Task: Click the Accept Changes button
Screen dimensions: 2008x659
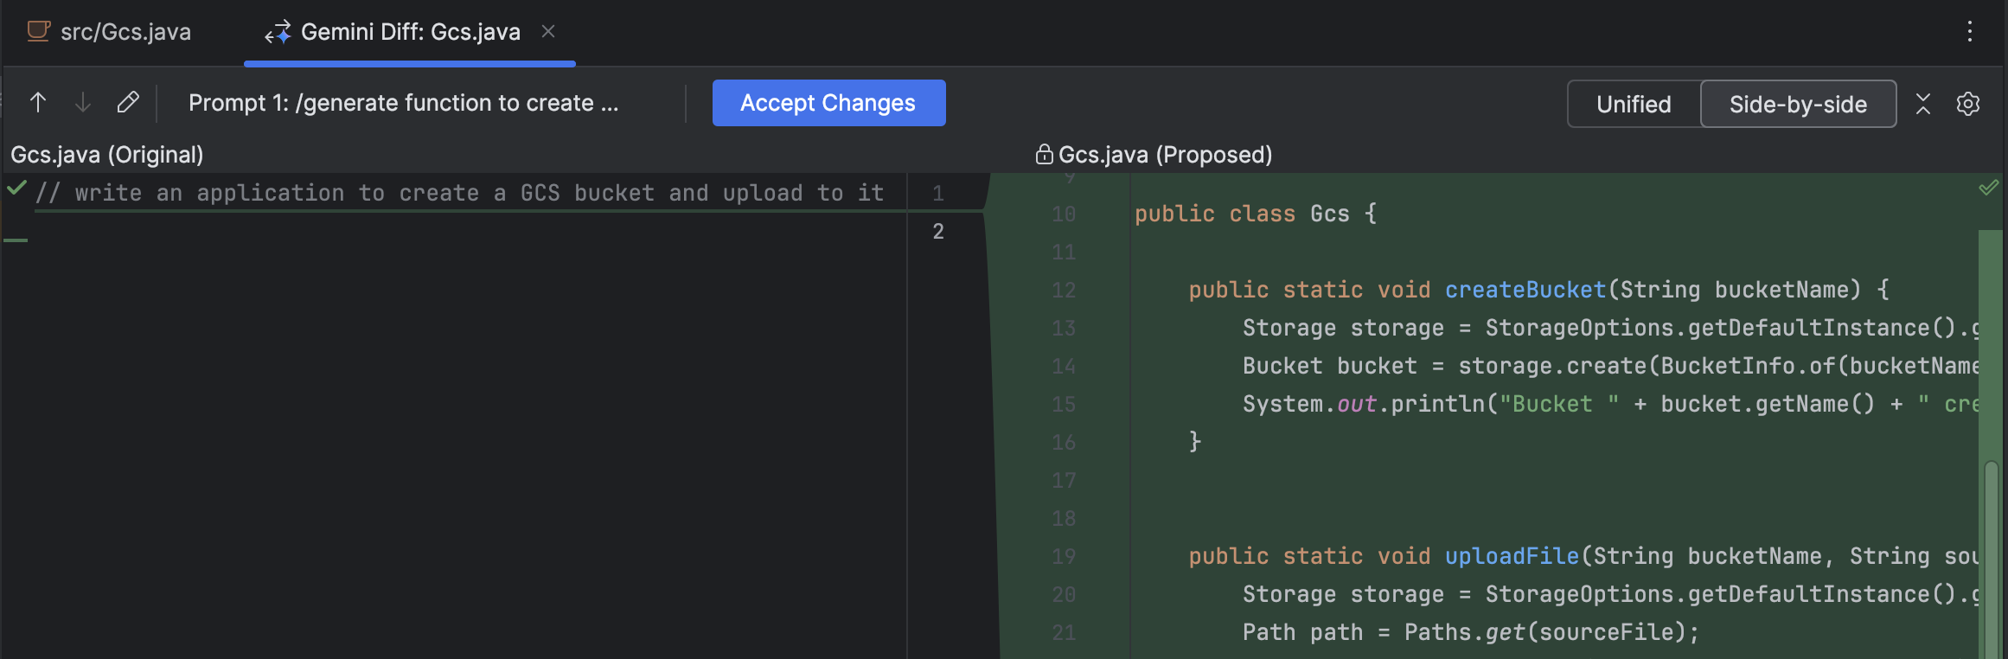Action: click(x=828, y=102)
